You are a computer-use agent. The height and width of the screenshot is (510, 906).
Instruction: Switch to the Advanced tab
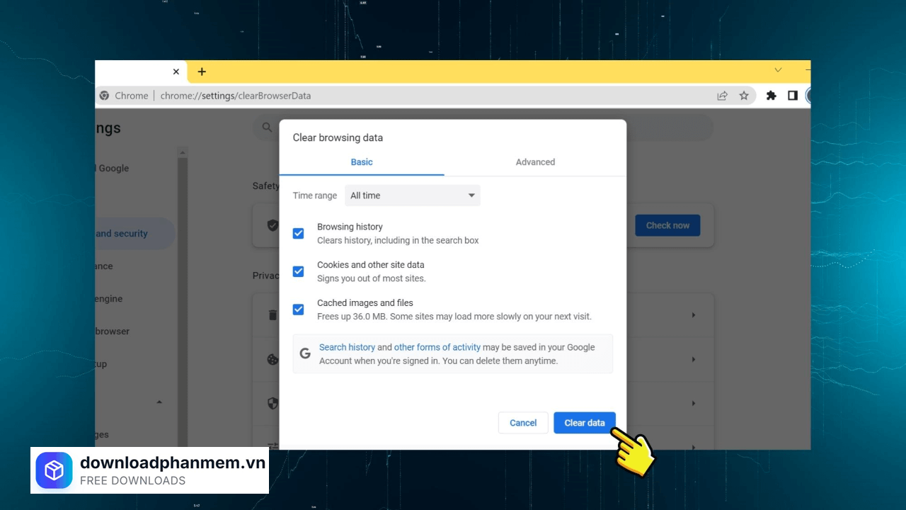point(535,161)
